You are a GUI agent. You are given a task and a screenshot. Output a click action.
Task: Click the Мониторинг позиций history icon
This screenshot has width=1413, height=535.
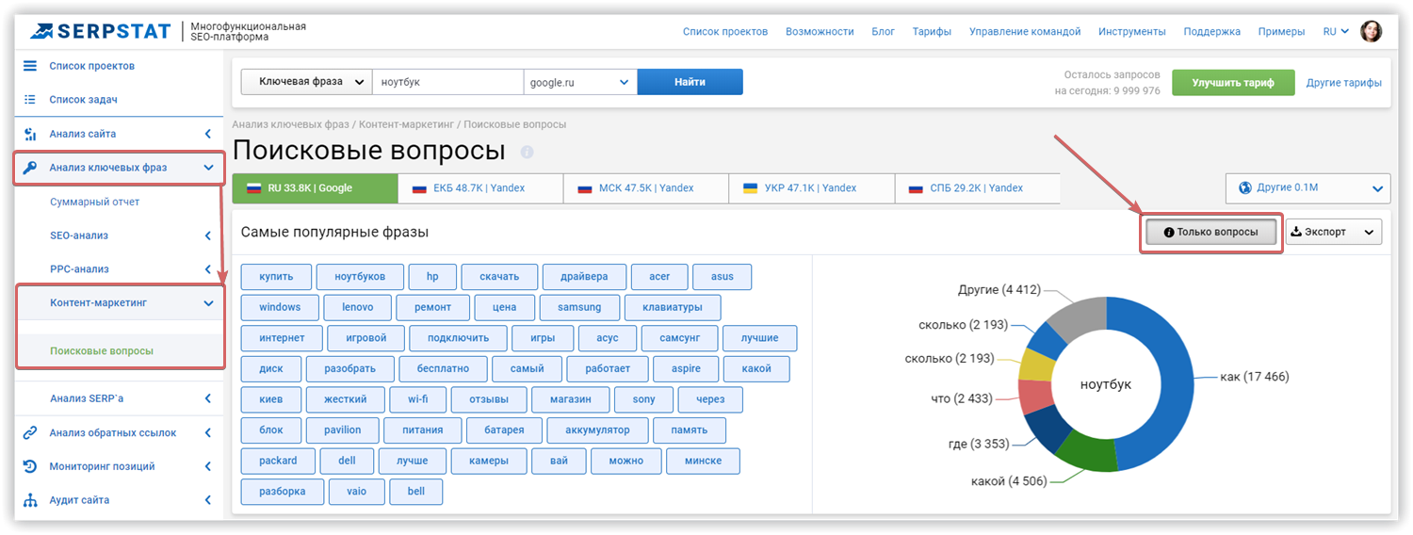30,466
